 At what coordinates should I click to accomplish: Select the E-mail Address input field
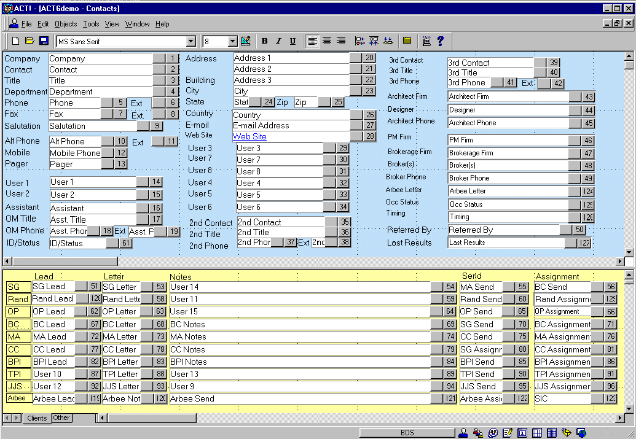pyautogui.click(x=291, y=126)
